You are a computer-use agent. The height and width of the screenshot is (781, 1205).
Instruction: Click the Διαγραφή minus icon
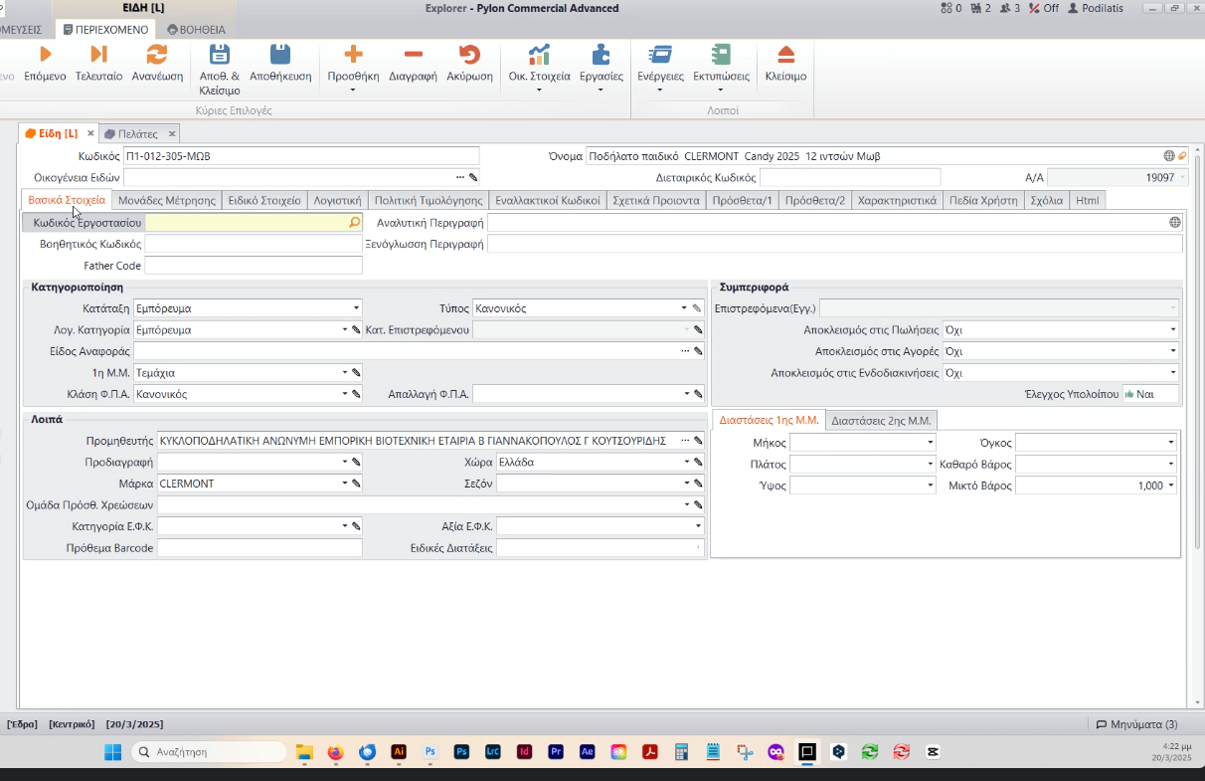click(413, 55)
